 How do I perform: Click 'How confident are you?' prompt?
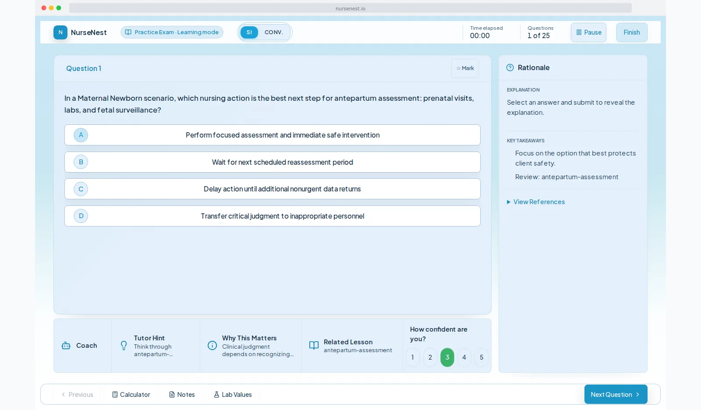click(439, 334)
